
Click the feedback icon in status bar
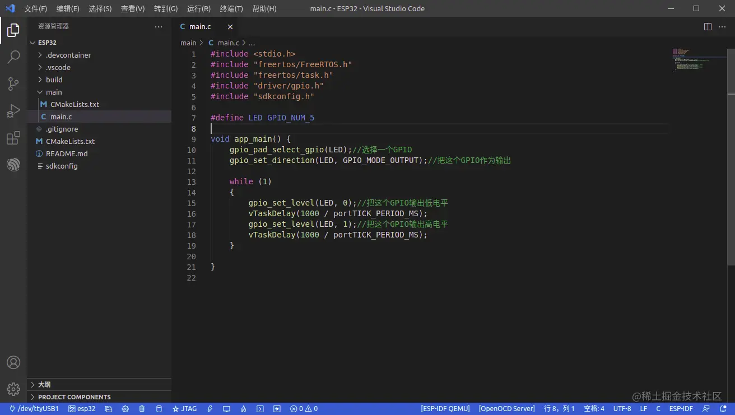(x=706, y=409)
